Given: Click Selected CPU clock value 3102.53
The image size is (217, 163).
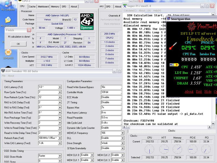Looking at the screenshot, I should coord(150,158).
